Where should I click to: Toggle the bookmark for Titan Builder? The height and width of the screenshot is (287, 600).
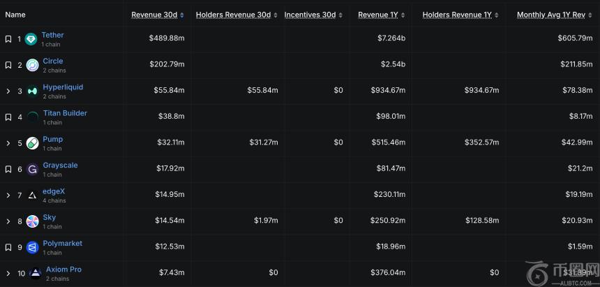click(8, 117)
